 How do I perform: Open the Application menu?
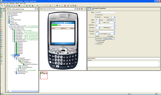[x=12, y=3]
